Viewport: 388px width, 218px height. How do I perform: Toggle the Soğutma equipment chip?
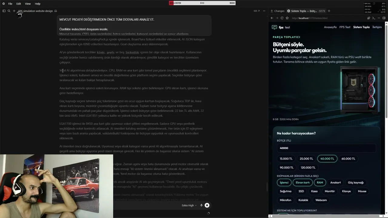coord(286,191)
